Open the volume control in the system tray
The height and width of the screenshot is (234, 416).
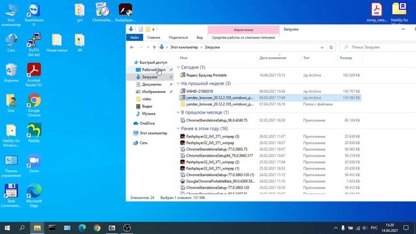[x=365, y=228]
